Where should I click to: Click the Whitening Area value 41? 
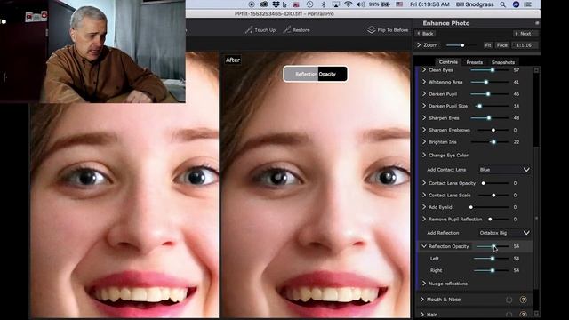point(516,82)
